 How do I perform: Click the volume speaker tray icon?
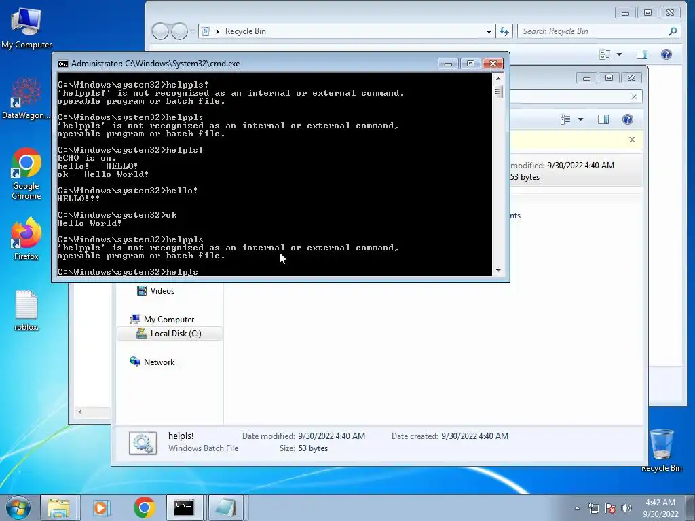626,508
